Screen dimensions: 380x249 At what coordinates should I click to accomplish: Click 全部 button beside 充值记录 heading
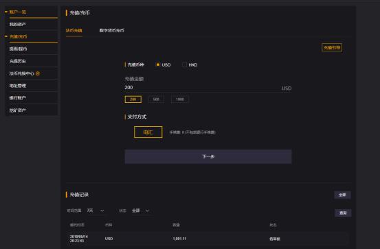tap(342, 195)
